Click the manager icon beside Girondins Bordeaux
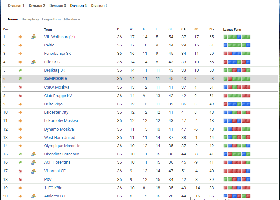280x200 pixels. click(33, 154)
